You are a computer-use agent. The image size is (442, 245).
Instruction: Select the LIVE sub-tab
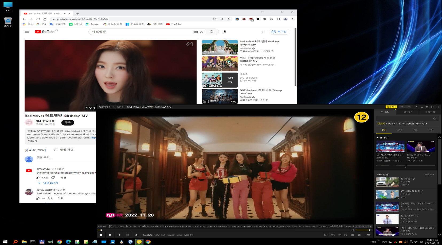400,130
